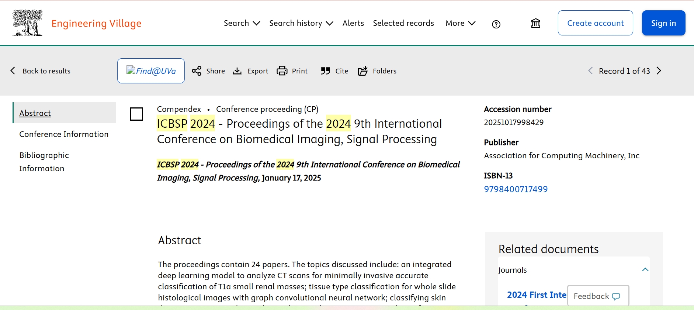The image size is (694, 310).
Task: Click the Export download icon
Action: pos(237,71)
